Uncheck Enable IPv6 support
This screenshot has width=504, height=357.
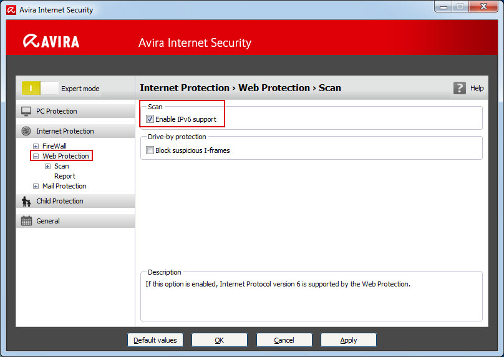pyautogui.click(x=150, y=119)
